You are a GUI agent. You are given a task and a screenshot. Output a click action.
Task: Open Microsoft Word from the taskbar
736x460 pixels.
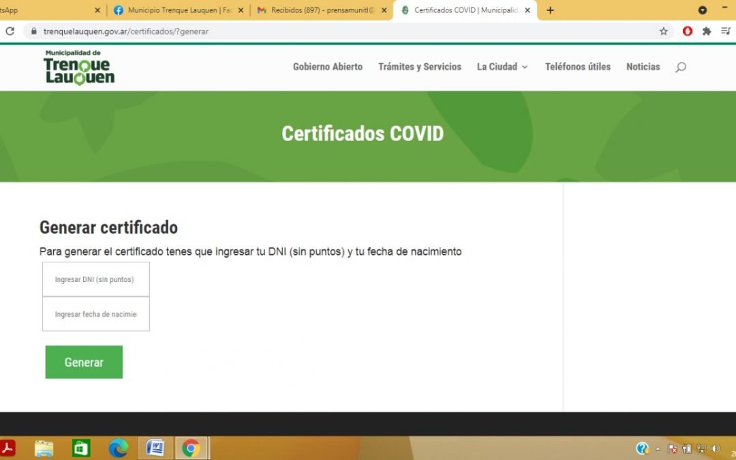155,448
